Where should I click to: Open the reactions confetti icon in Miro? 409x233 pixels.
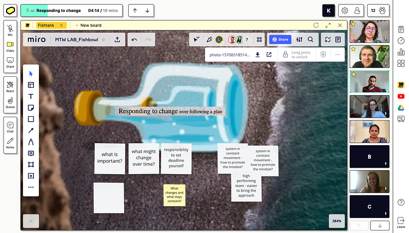click(x=209, y=39)
